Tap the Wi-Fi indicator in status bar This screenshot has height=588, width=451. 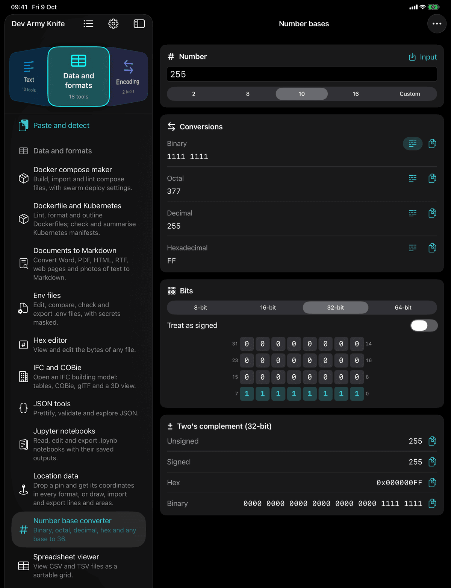pos(422,7)
